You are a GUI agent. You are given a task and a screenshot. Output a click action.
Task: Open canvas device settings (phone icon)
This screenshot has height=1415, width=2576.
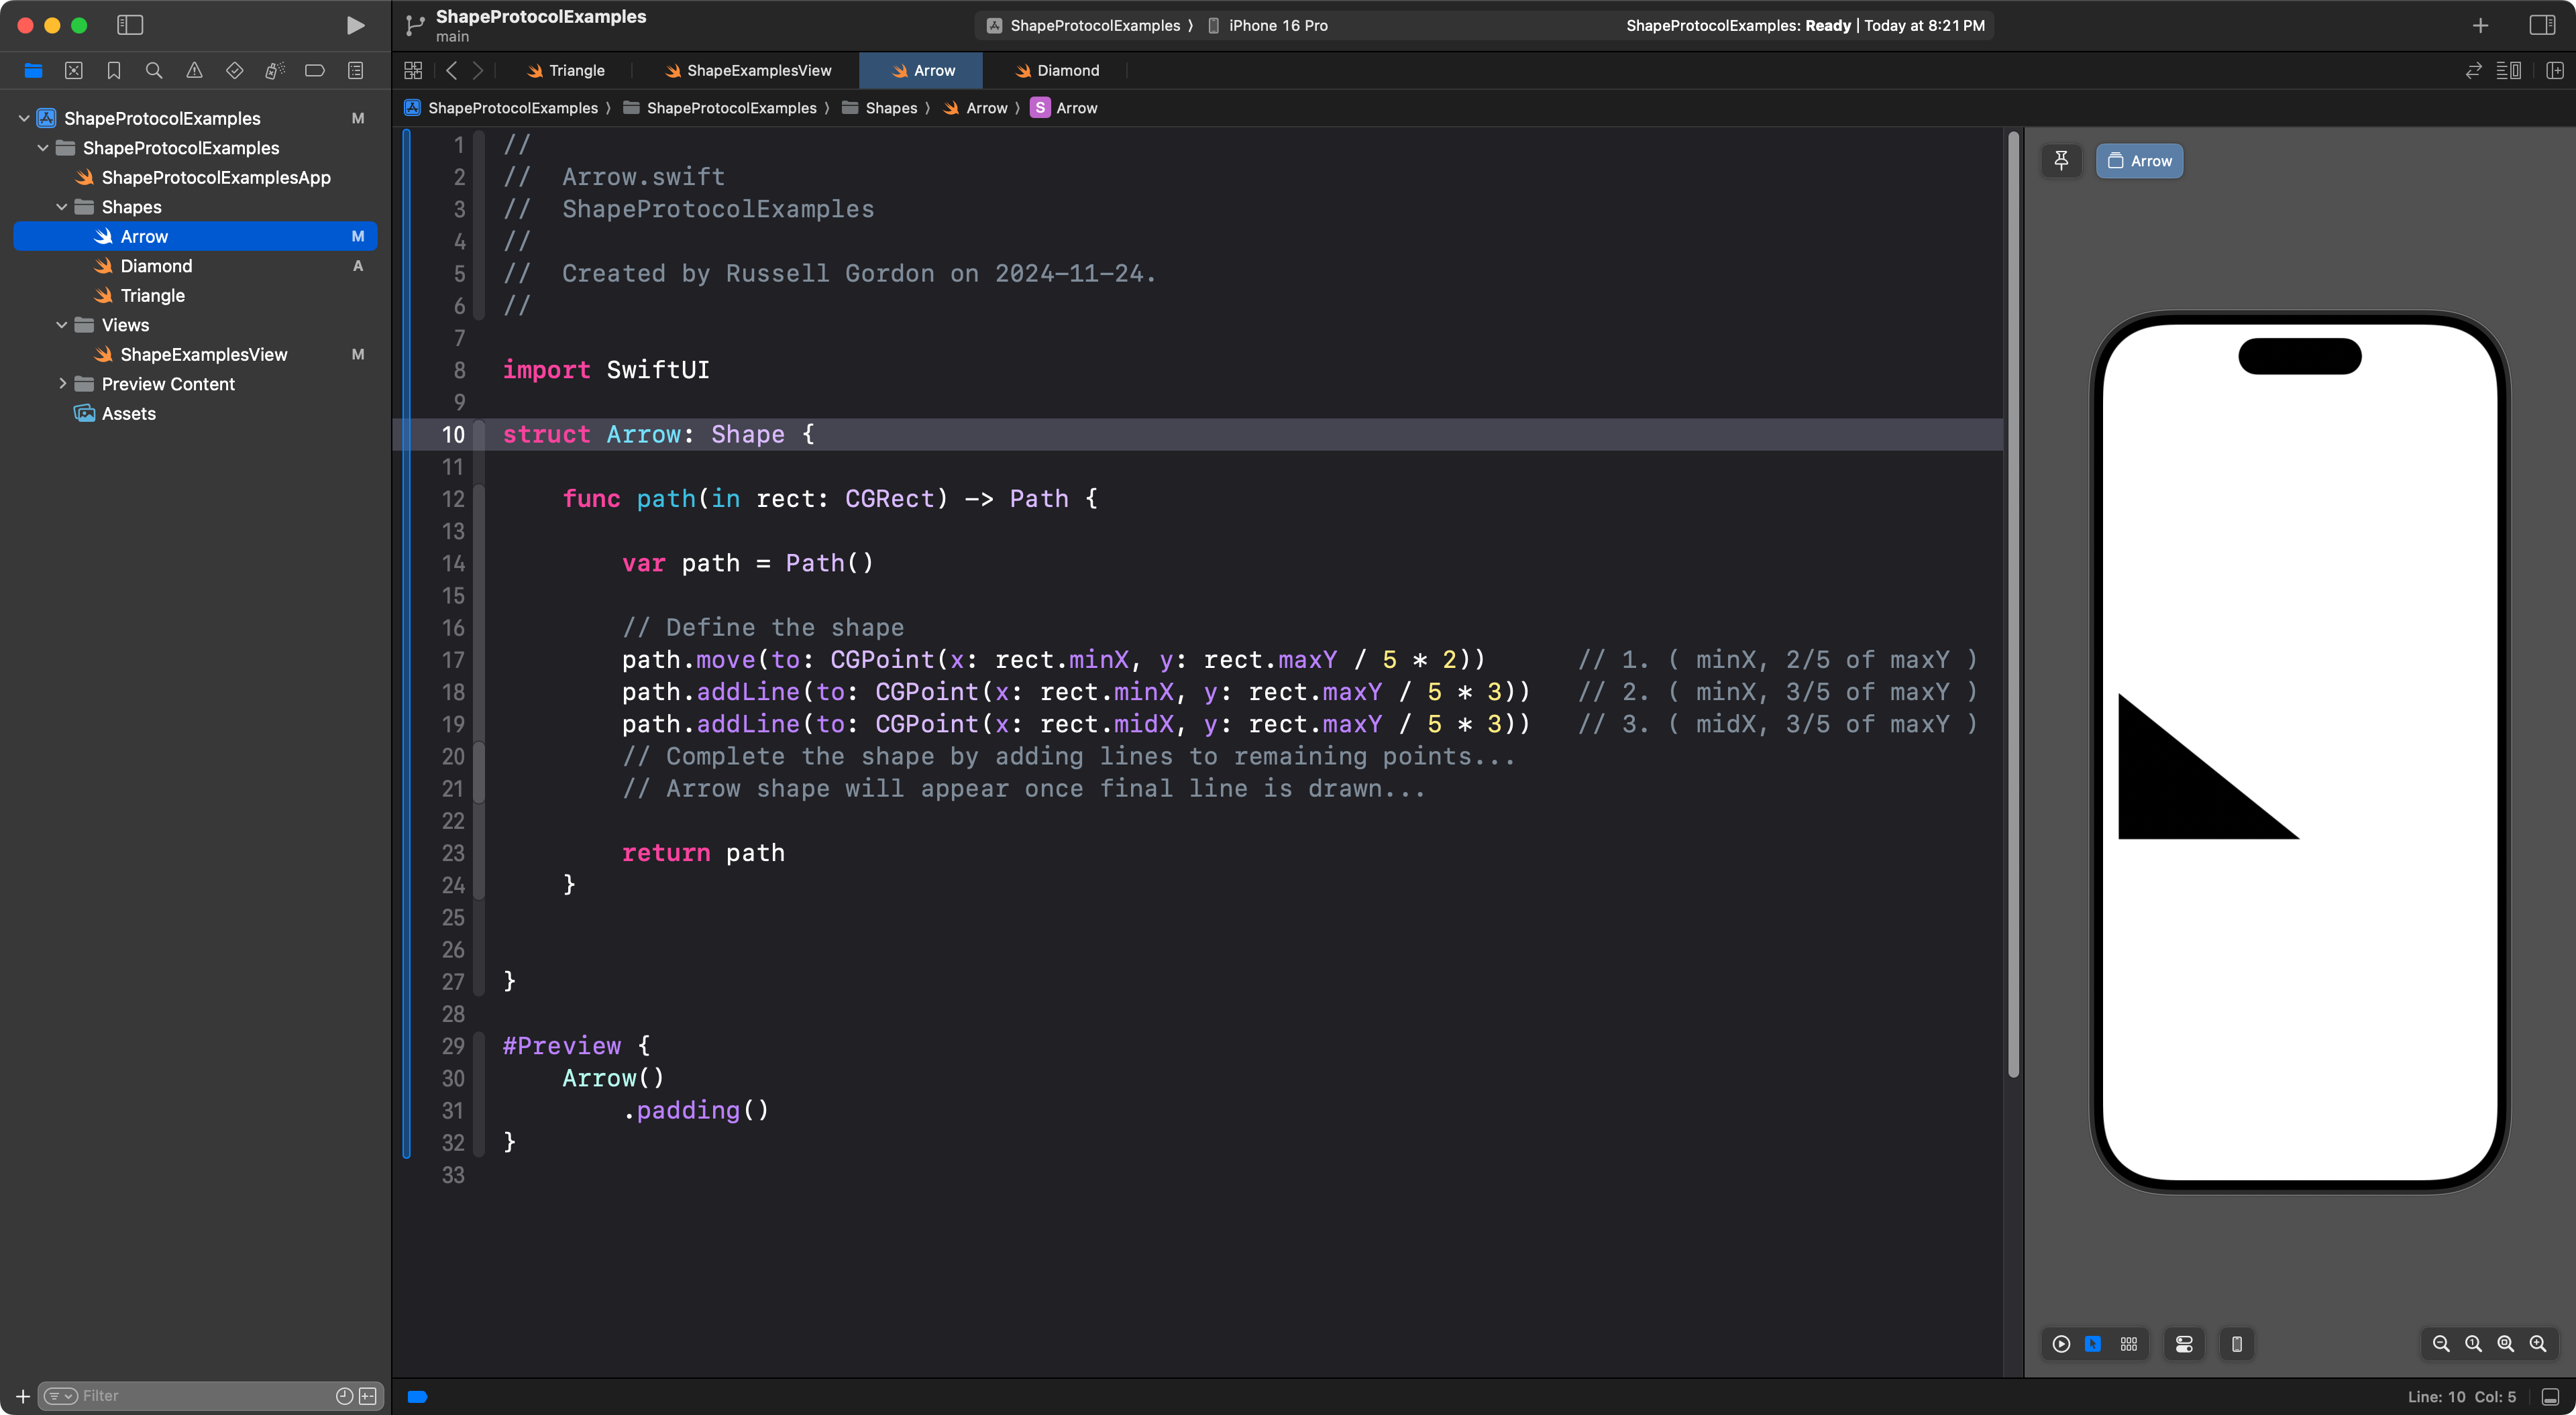click(x=2237, y=1344)
